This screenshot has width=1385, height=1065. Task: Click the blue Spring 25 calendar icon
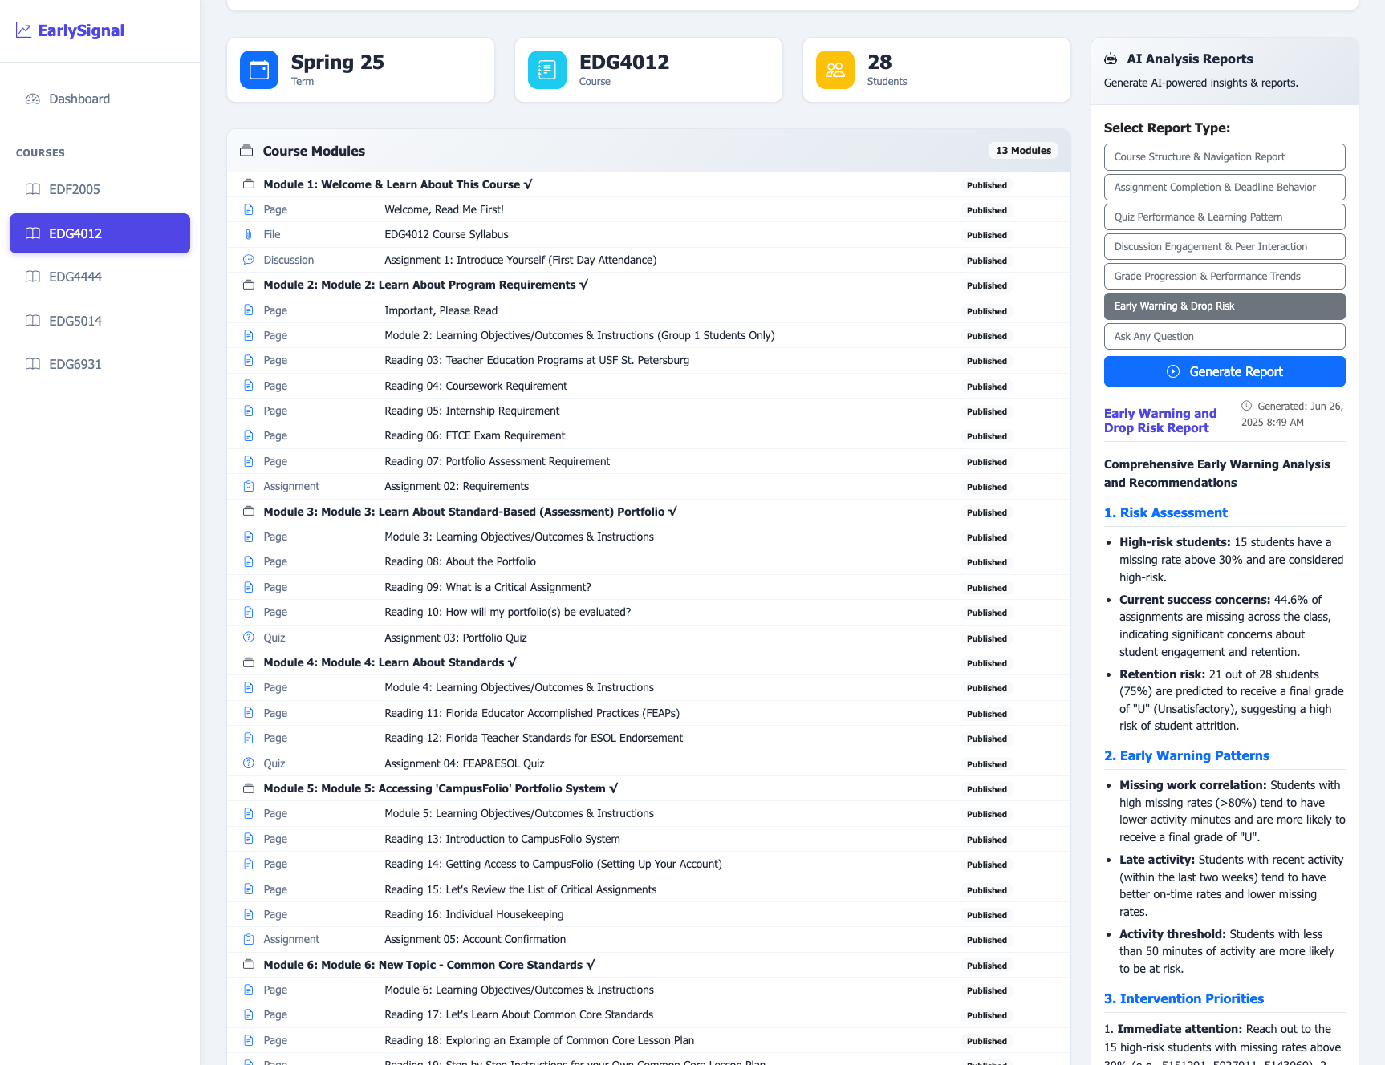(258, 70)
